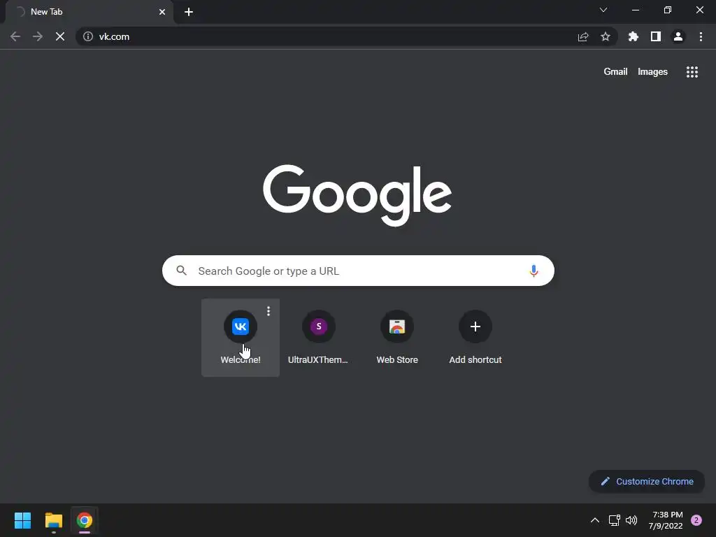Open the volume speaker tray icon

click(x=631, y=520)
